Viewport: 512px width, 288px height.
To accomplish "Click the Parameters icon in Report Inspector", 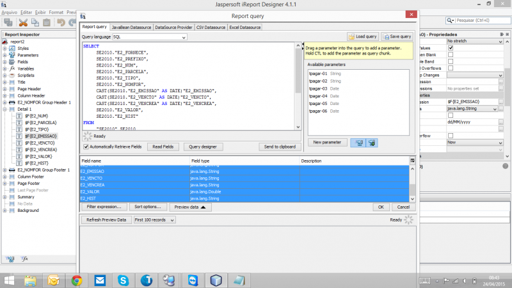I will 12,55.
